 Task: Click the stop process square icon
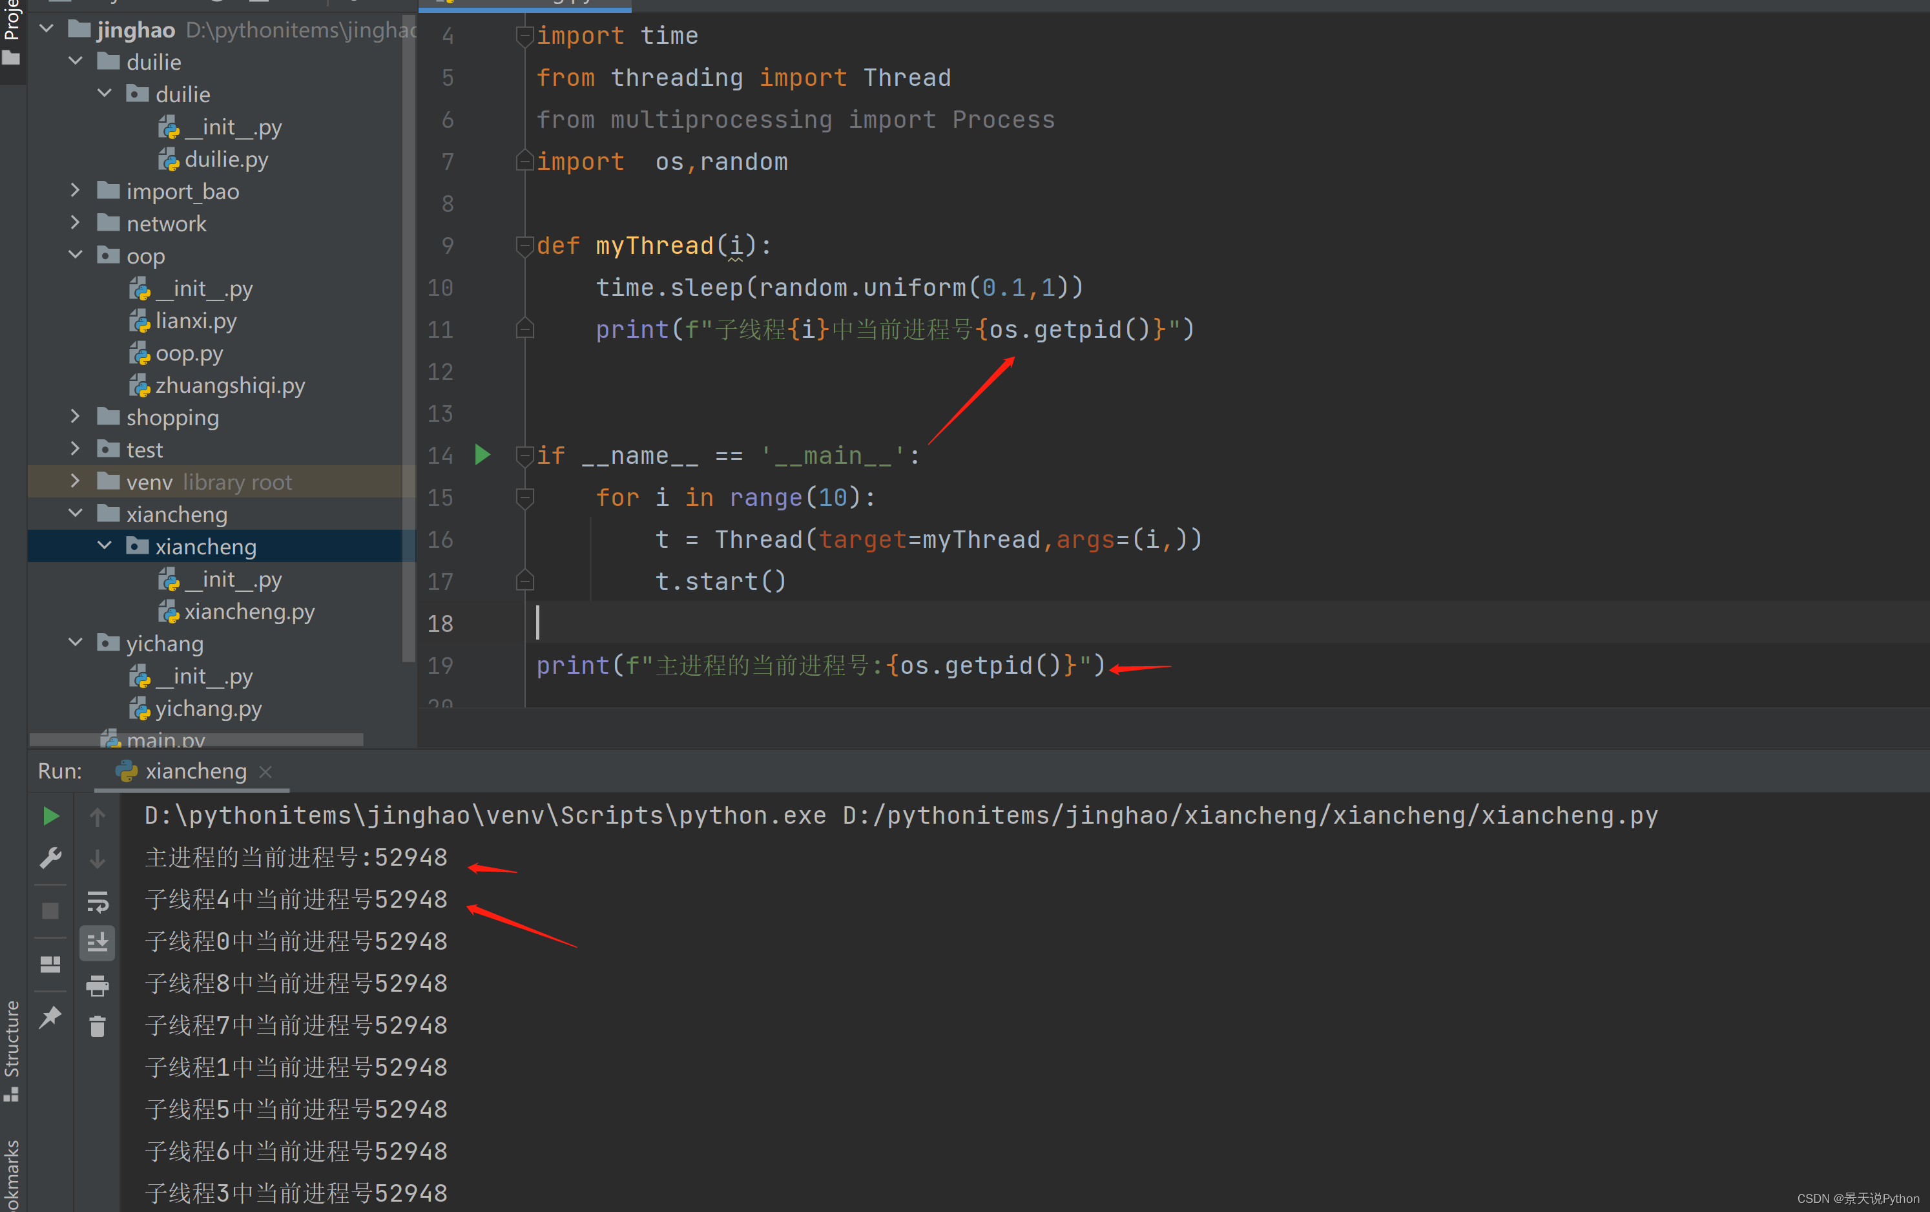pos(50,912)
